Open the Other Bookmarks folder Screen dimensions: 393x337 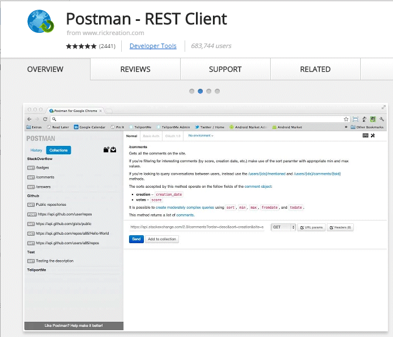pos(367,127)
